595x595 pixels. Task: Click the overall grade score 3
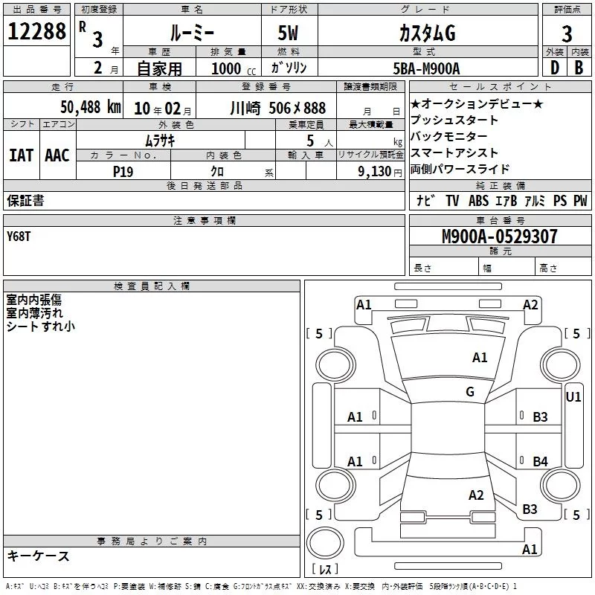(x=567, y=33)
